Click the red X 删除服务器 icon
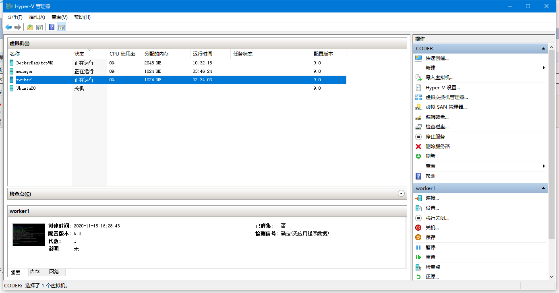 click(418, 146)
